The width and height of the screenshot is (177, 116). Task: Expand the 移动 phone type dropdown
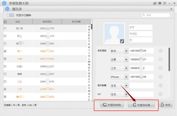126,51
